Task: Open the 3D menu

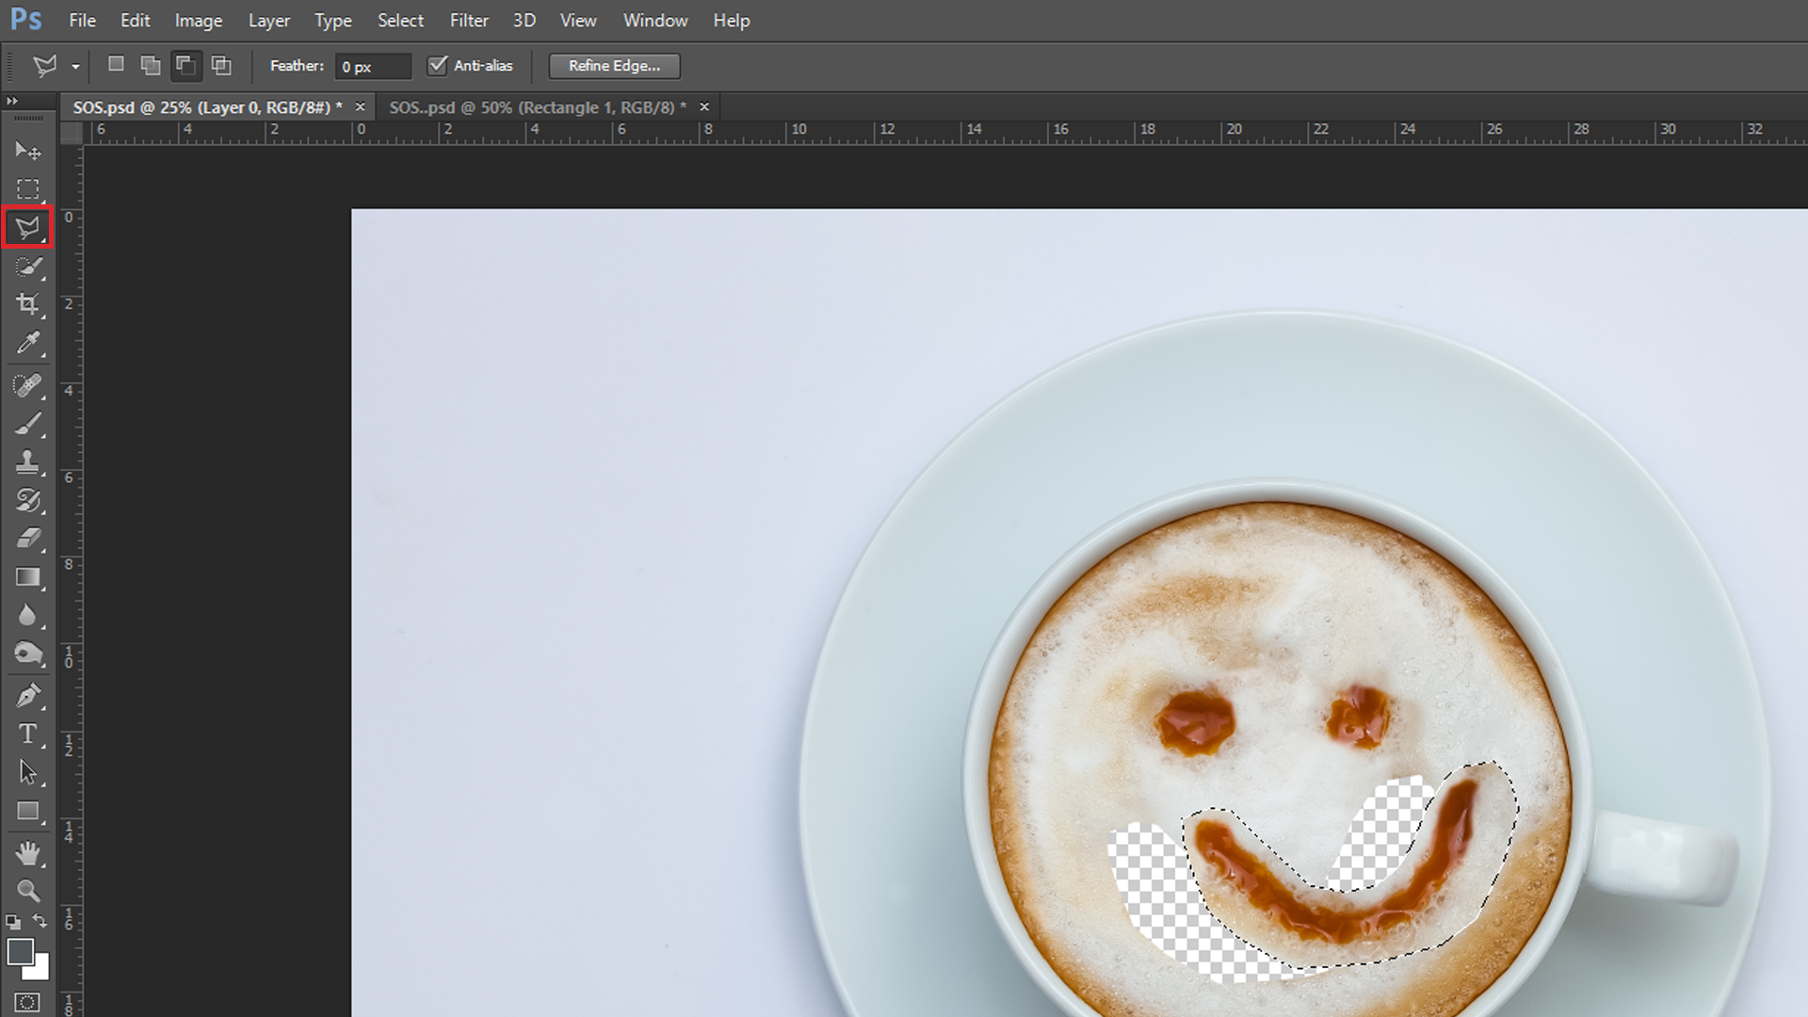Action: tap(524, 20)
